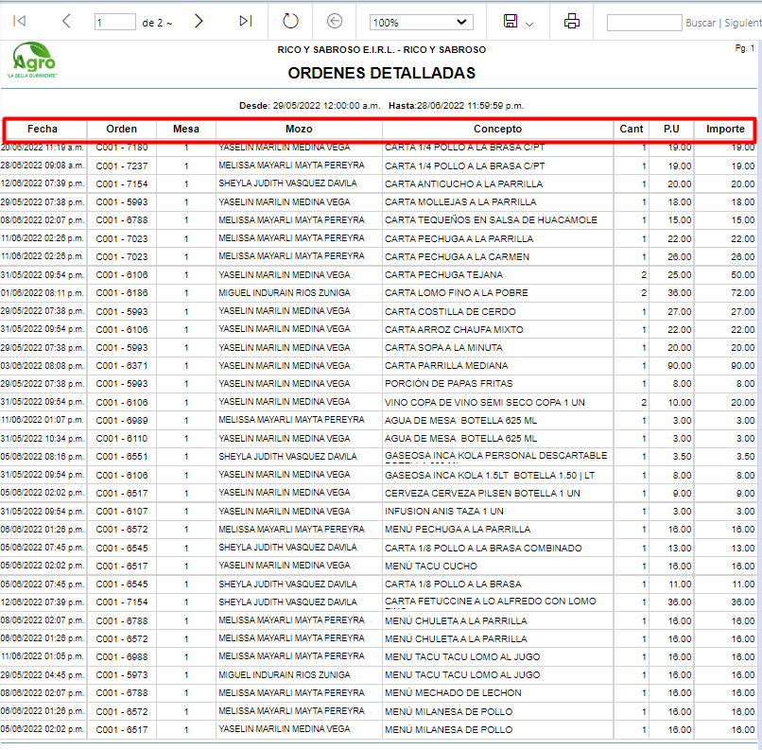The width and height of the screenshot is (762, 750).
Task: Click CARTA PECHUGA A LA CARMEN cell
Action: 457,256
